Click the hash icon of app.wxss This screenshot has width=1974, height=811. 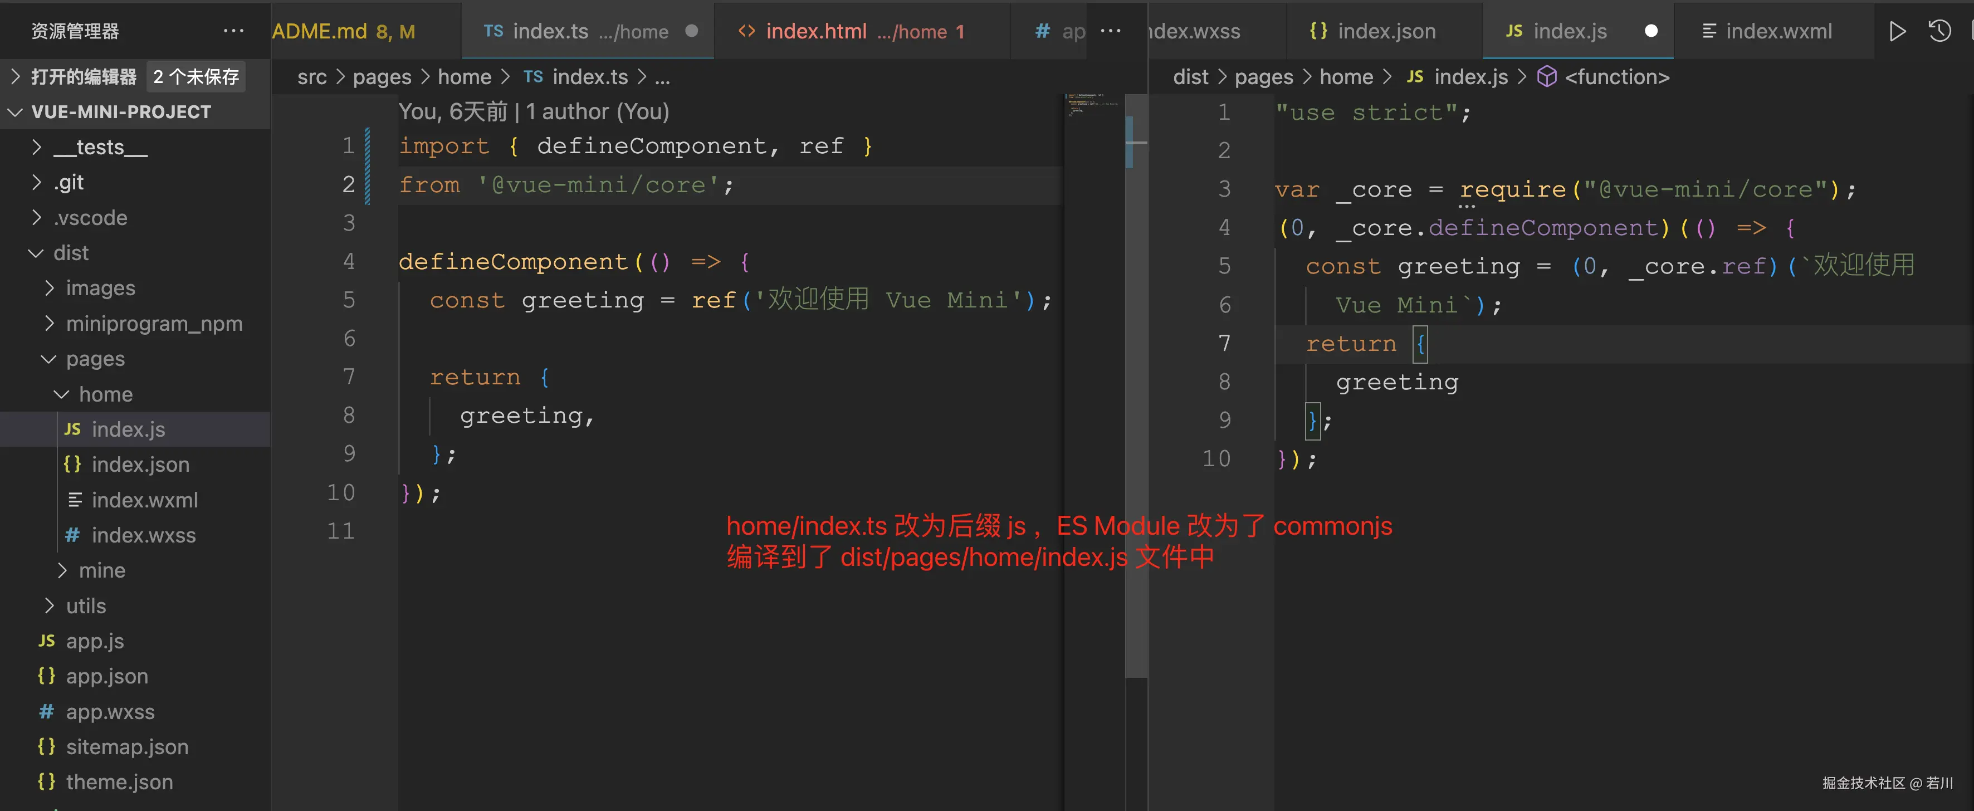pyautogui.click(x=47, y=711)
